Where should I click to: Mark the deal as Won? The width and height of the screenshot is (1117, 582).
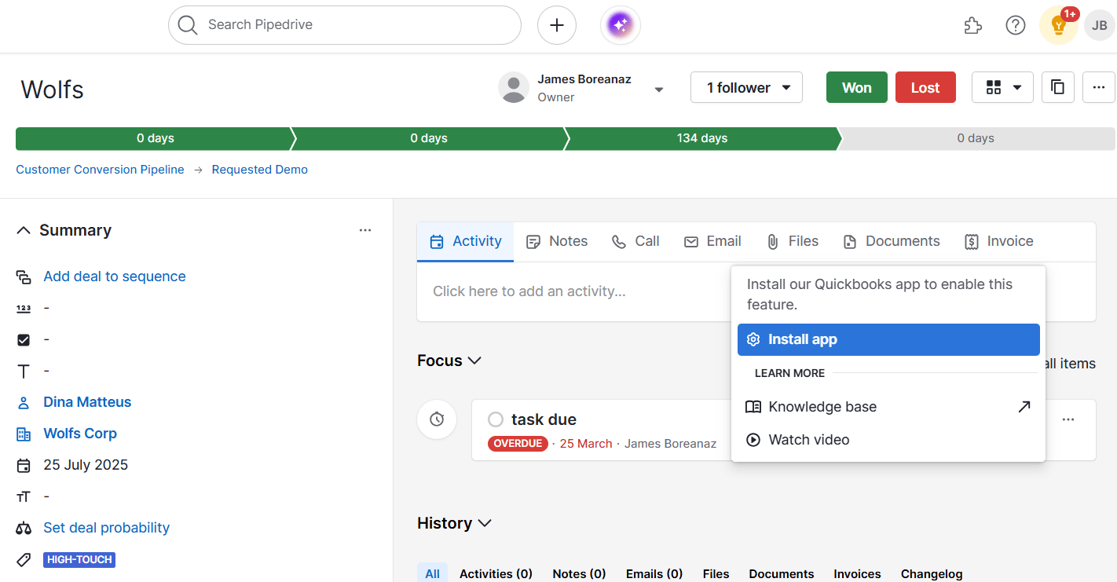857,87
